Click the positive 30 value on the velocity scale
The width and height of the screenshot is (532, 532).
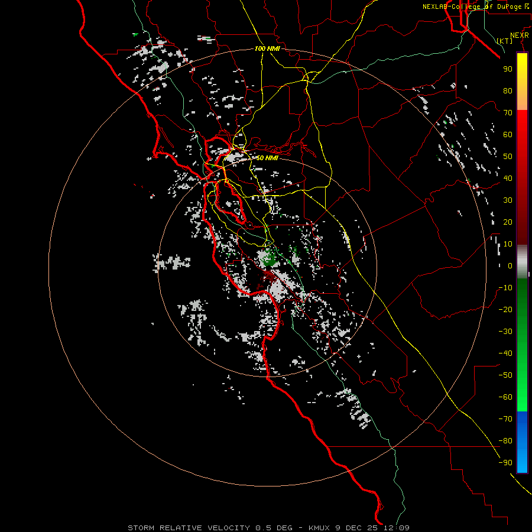point(508,200)
